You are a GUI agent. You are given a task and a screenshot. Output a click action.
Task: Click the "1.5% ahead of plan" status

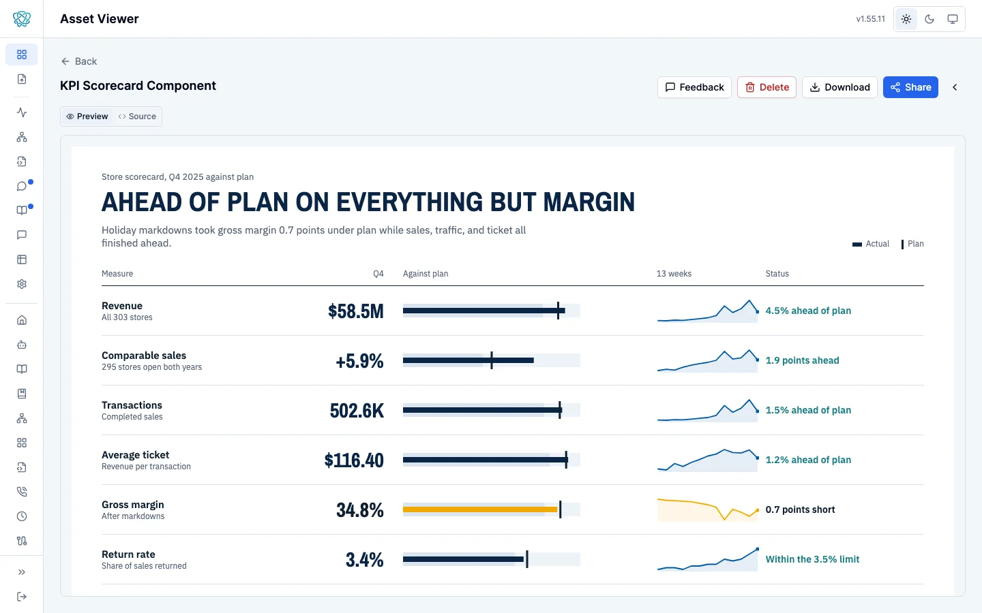(x=808, y=410)
